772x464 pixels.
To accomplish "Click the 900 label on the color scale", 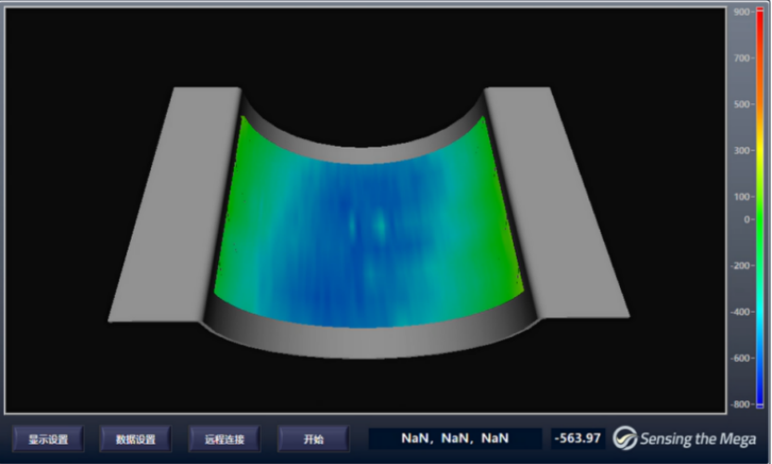I will 741,12.
